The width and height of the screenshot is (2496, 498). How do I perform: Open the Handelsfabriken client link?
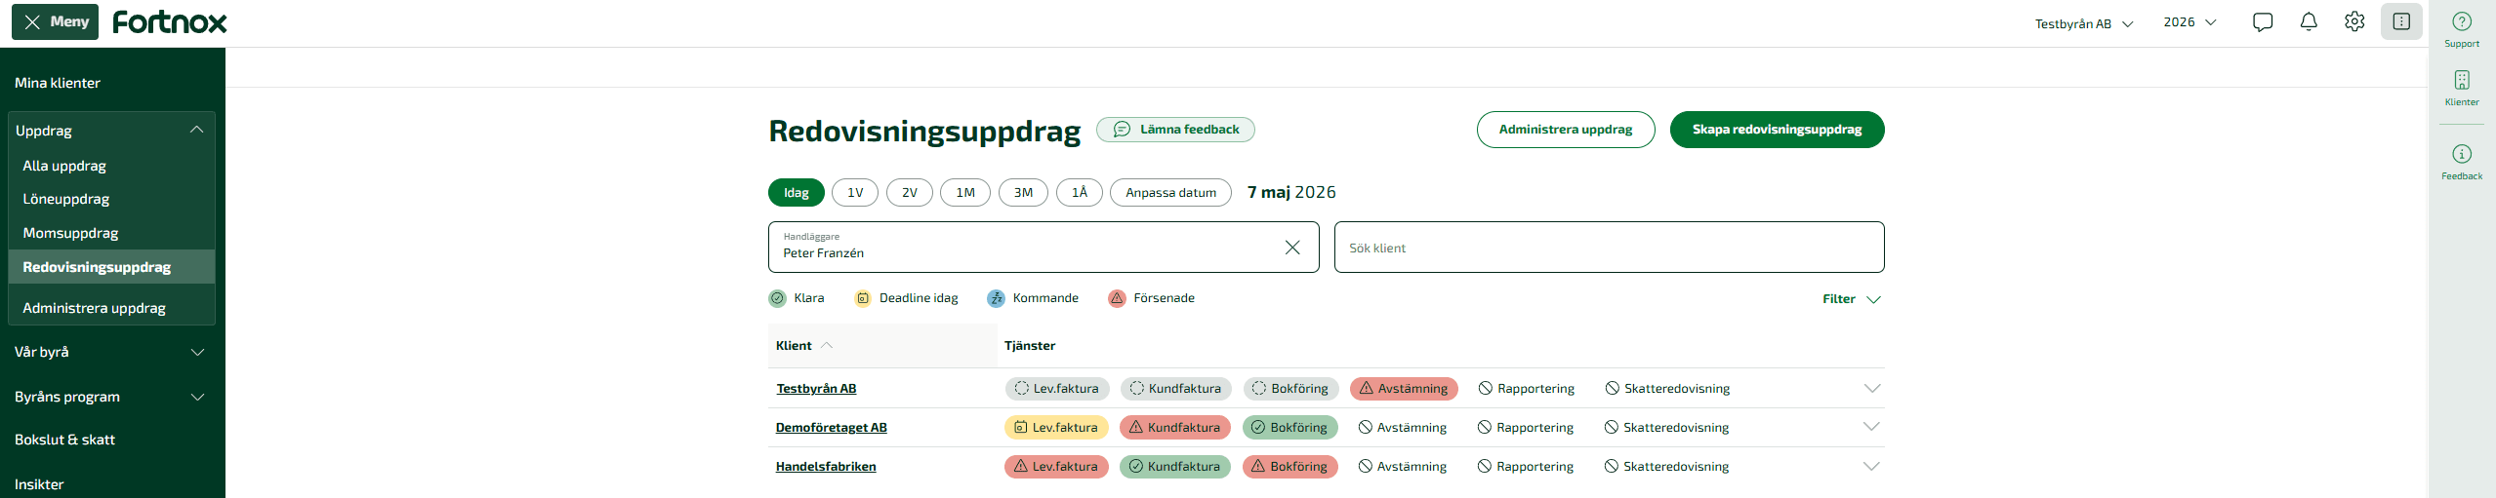pos(826,467)
